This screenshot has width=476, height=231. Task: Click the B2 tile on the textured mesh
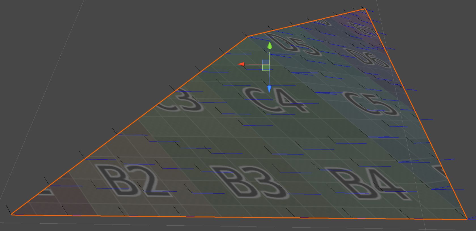coord(133,181)
